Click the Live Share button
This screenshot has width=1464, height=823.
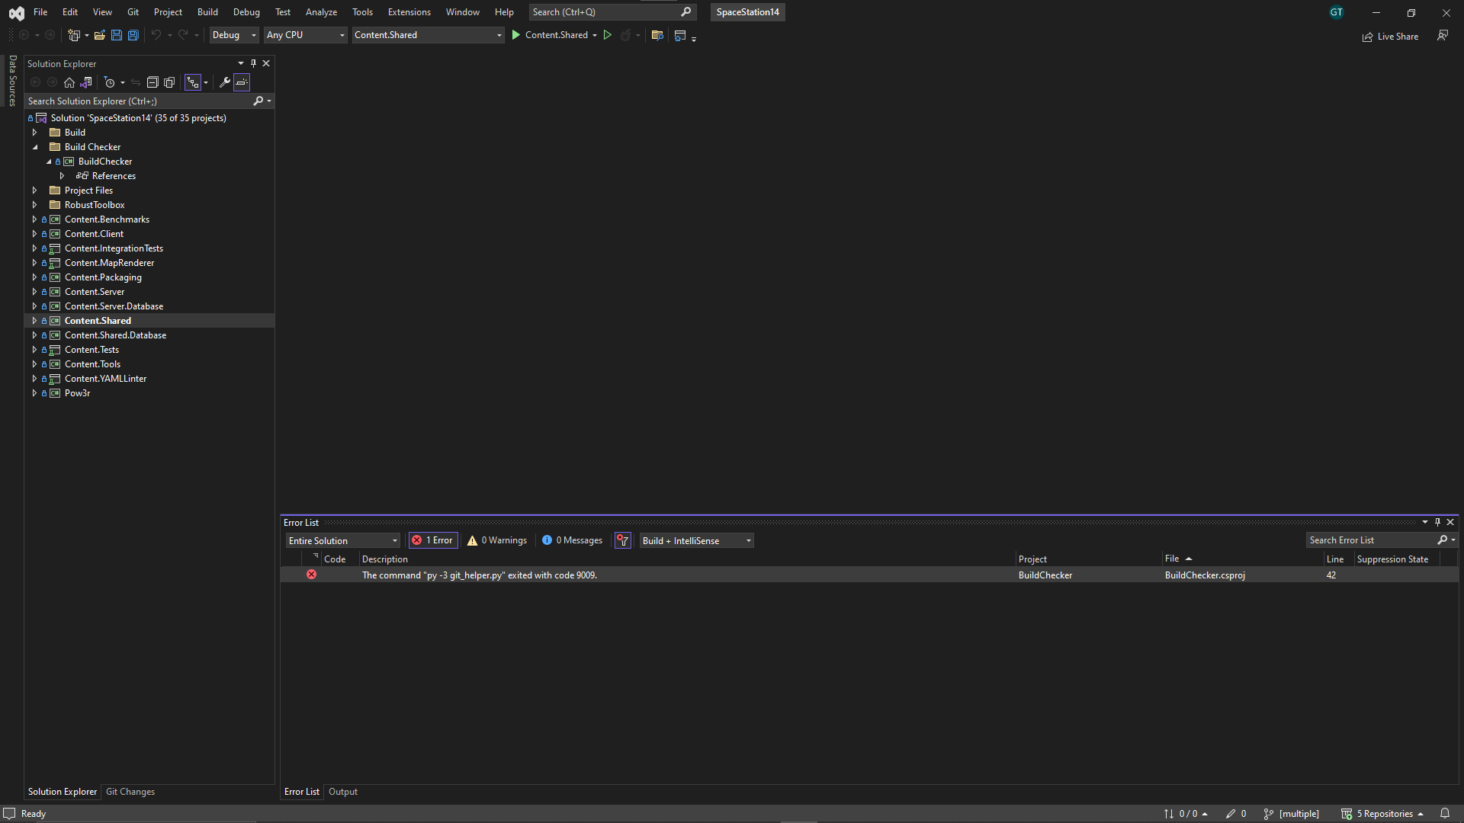pyautogui.click(x=1390, y=36)
